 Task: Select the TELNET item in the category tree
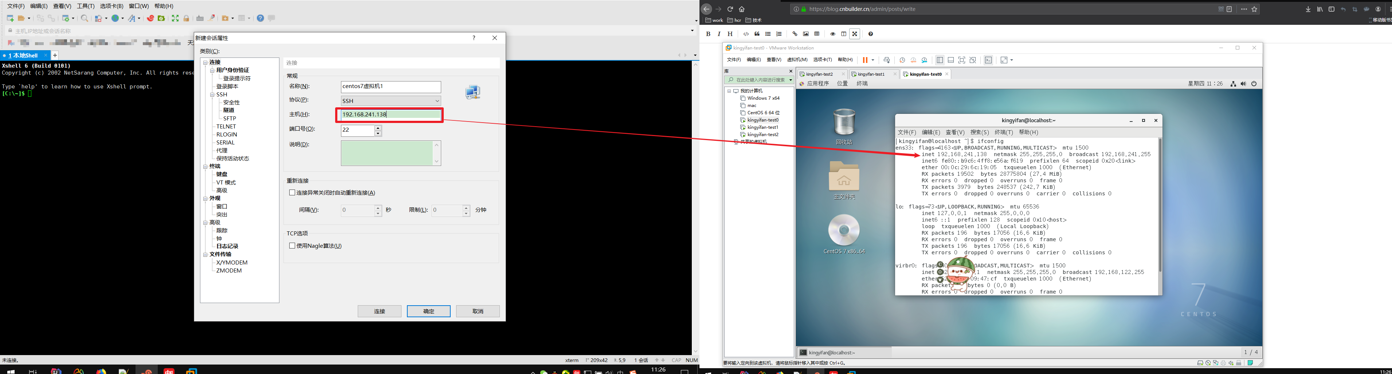(x=226, y=127)
